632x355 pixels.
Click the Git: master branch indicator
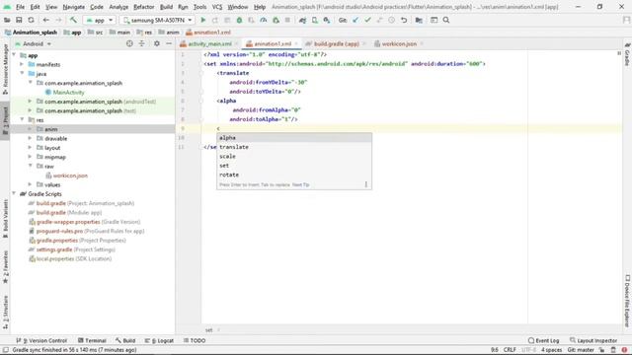click(581, 350)
